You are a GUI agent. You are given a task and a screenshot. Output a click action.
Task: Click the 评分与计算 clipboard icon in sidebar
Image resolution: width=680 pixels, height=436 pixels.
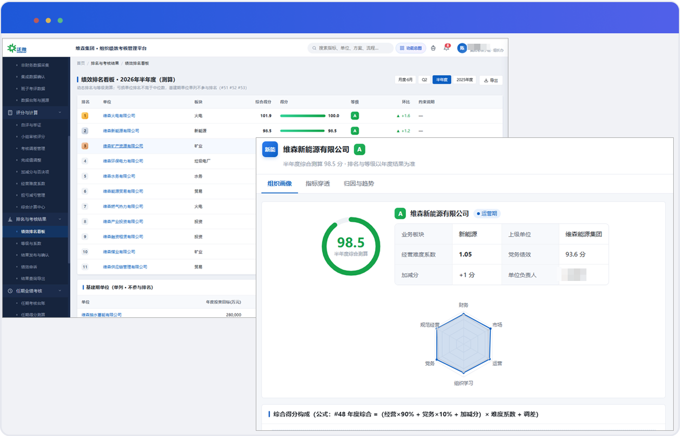point(10,112)
